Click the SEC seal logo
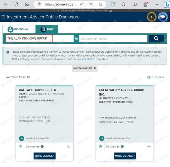This screenshot has width=170, height=167. [152, 17]
